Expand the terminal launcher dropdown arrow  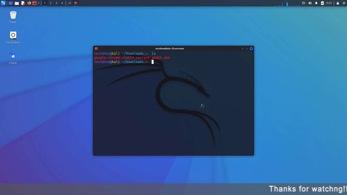(x=38, y=3)
